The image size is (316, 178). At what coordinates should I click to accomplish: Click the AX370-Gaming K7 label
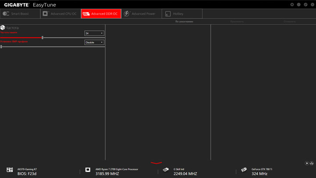tap(27, 169)
